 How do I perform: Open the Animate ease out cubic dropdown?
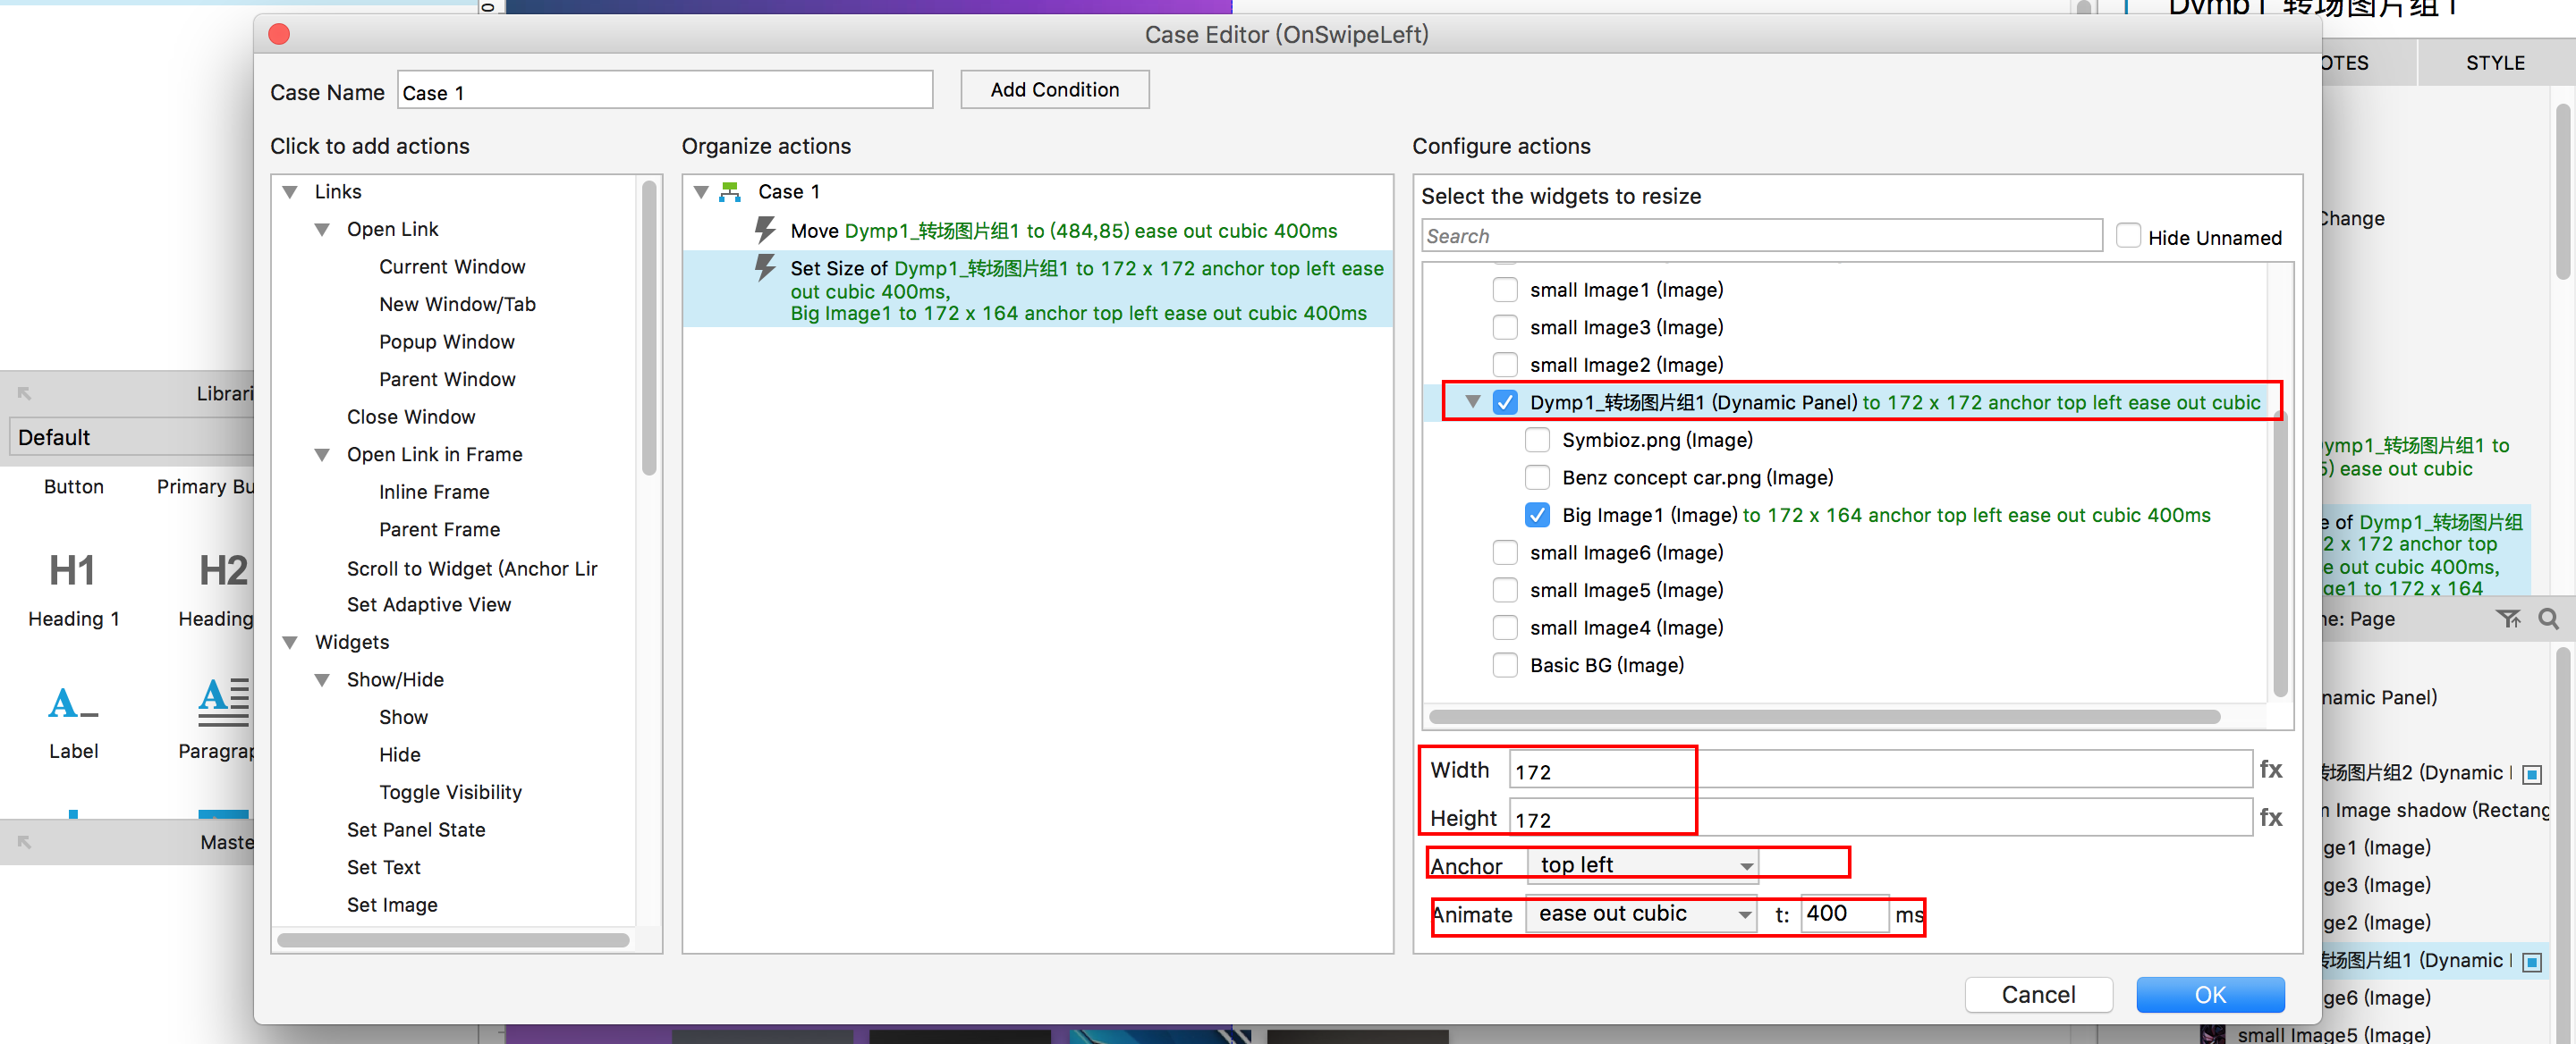1641,913
